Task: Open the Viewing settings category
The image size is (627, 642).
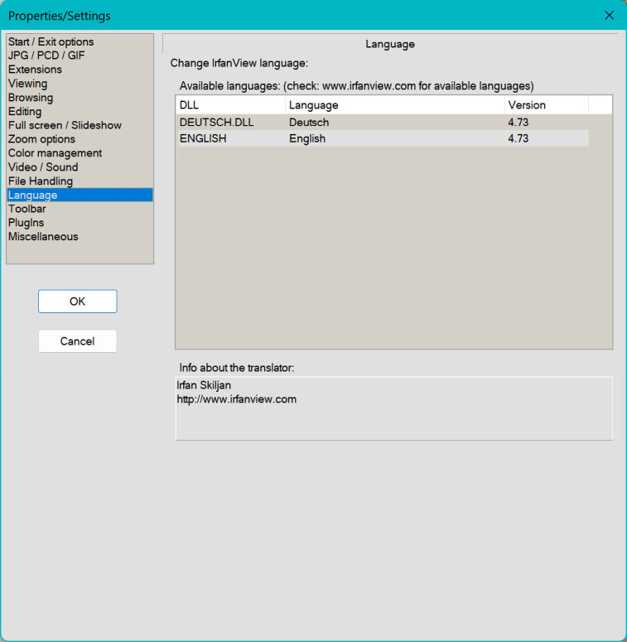Action: pos(27,84)
